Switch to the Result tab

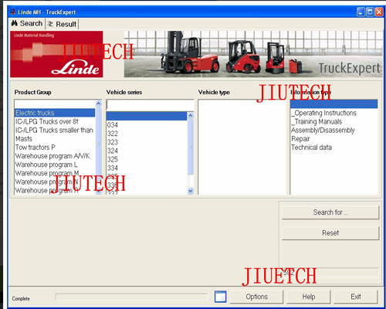[x=62, y=24]
